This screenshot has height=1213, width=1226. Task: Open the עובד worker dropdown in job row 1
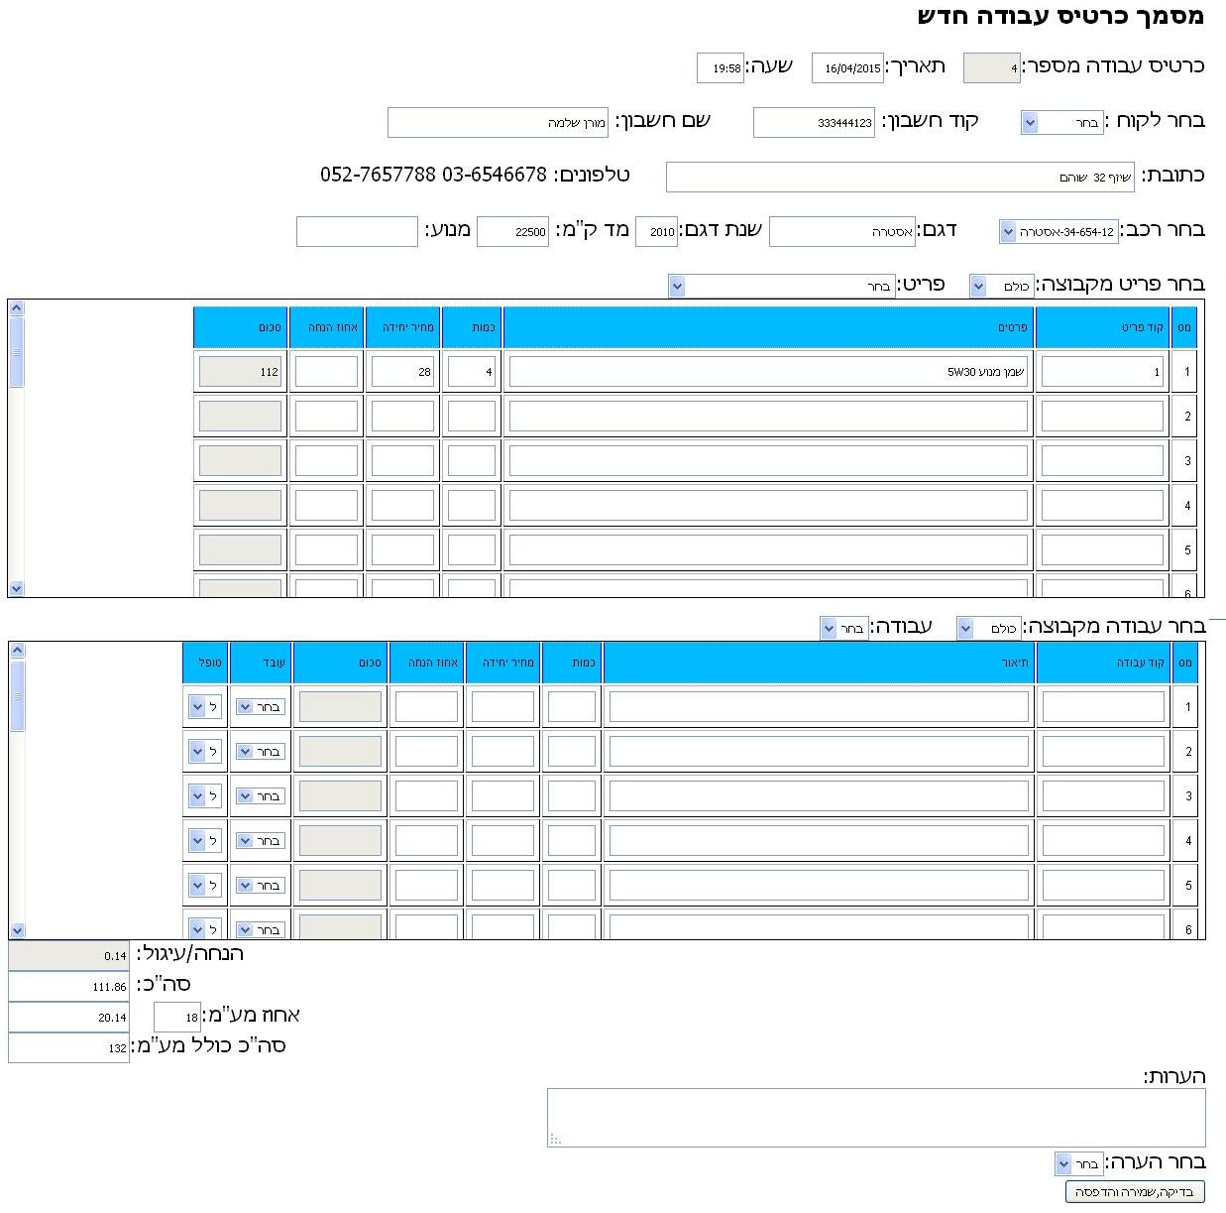click(x=260, y=707)
